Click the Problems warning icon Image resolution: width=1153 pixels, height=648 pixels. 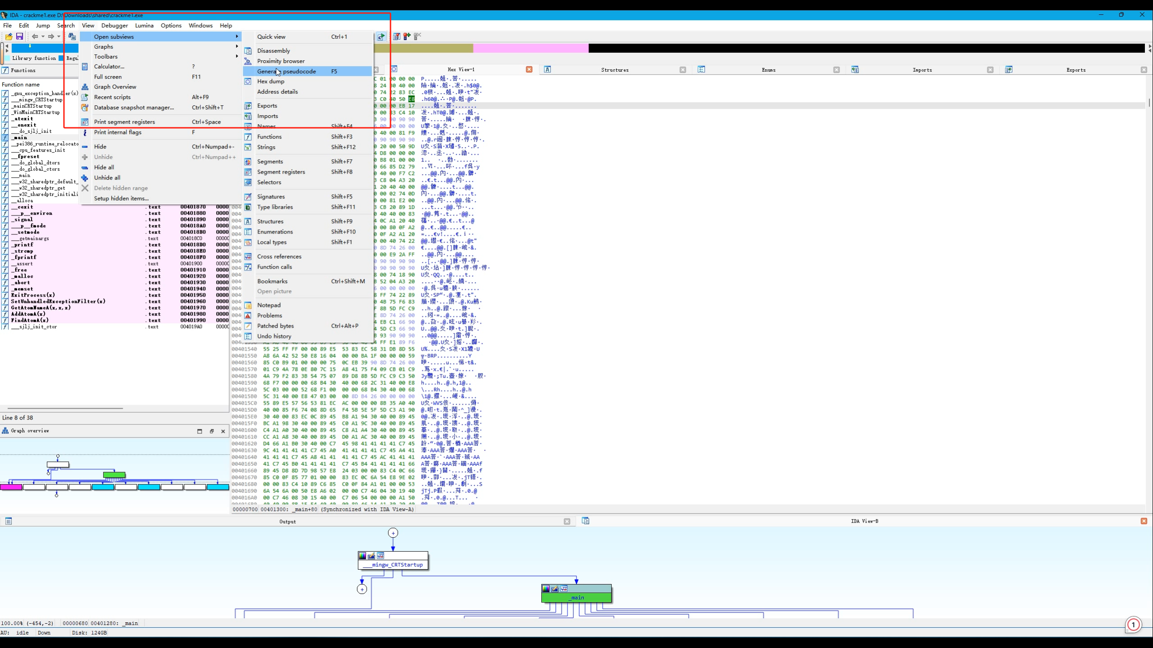pos(248,315)
